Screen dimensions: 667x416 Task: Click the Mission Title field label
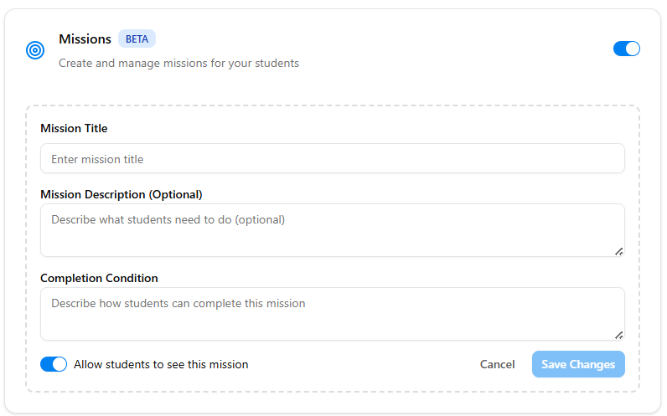point(74,129)
